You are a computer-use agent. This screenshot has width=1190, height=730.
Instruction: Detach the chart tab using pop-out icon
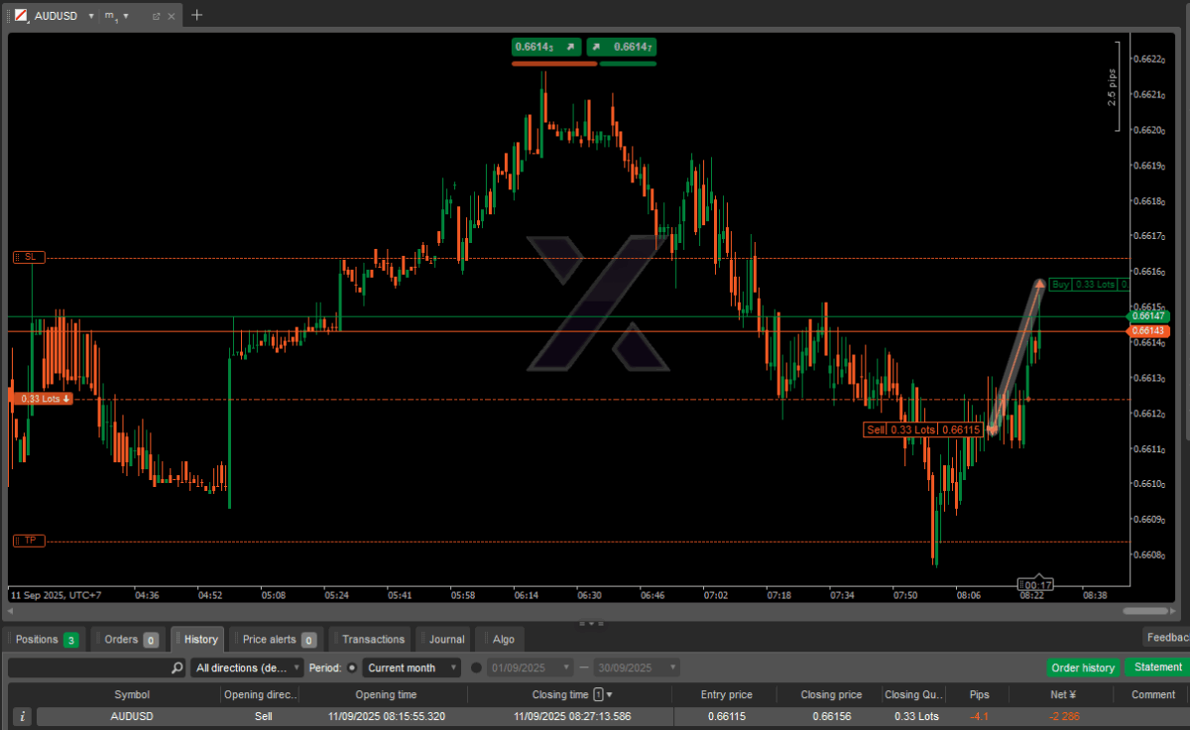point(157,16)
